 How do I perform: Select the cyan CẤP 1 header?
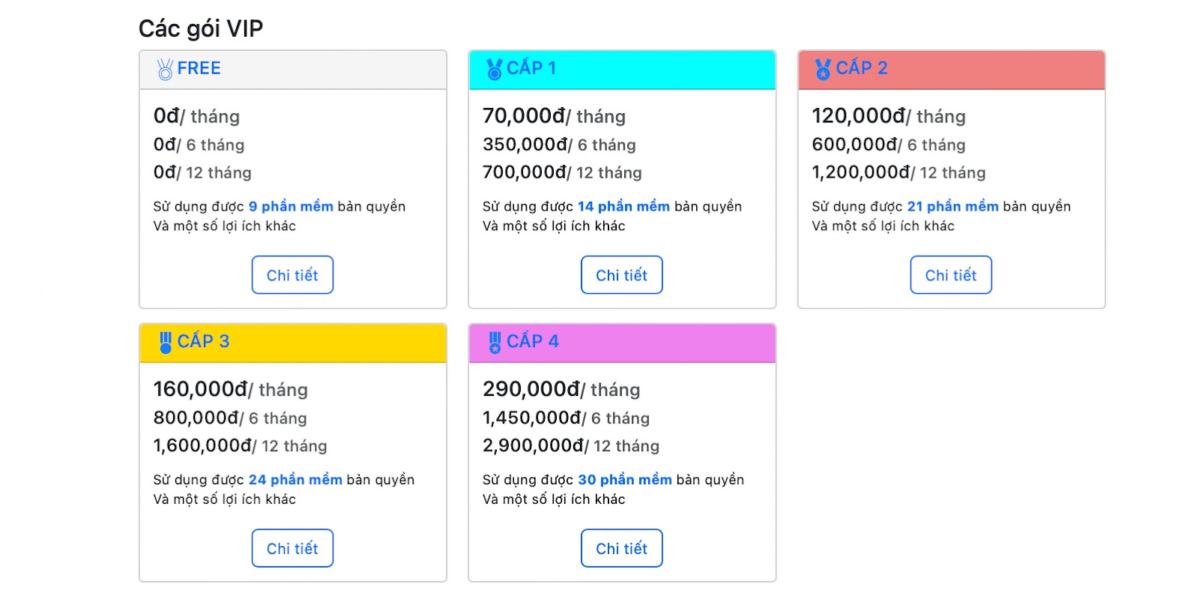pos(622,68)
